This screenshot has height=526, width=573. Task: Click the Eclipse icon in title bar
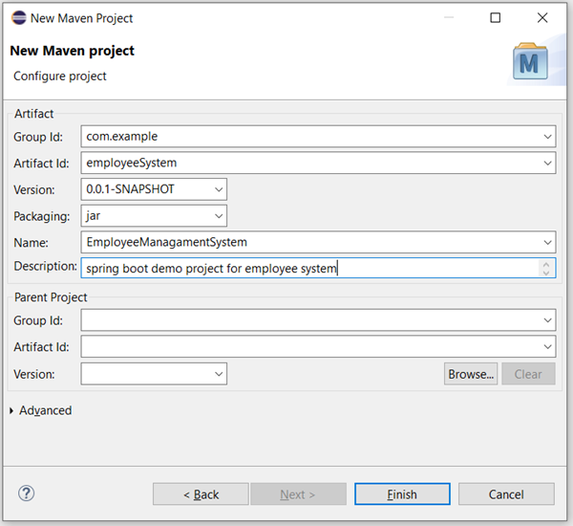(x=19, y=17)
